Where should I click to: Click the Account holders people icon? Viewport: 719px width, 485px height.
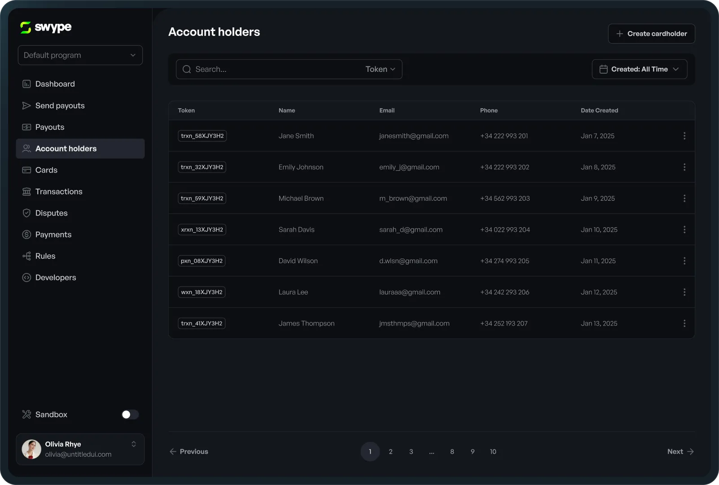(26, 149)
